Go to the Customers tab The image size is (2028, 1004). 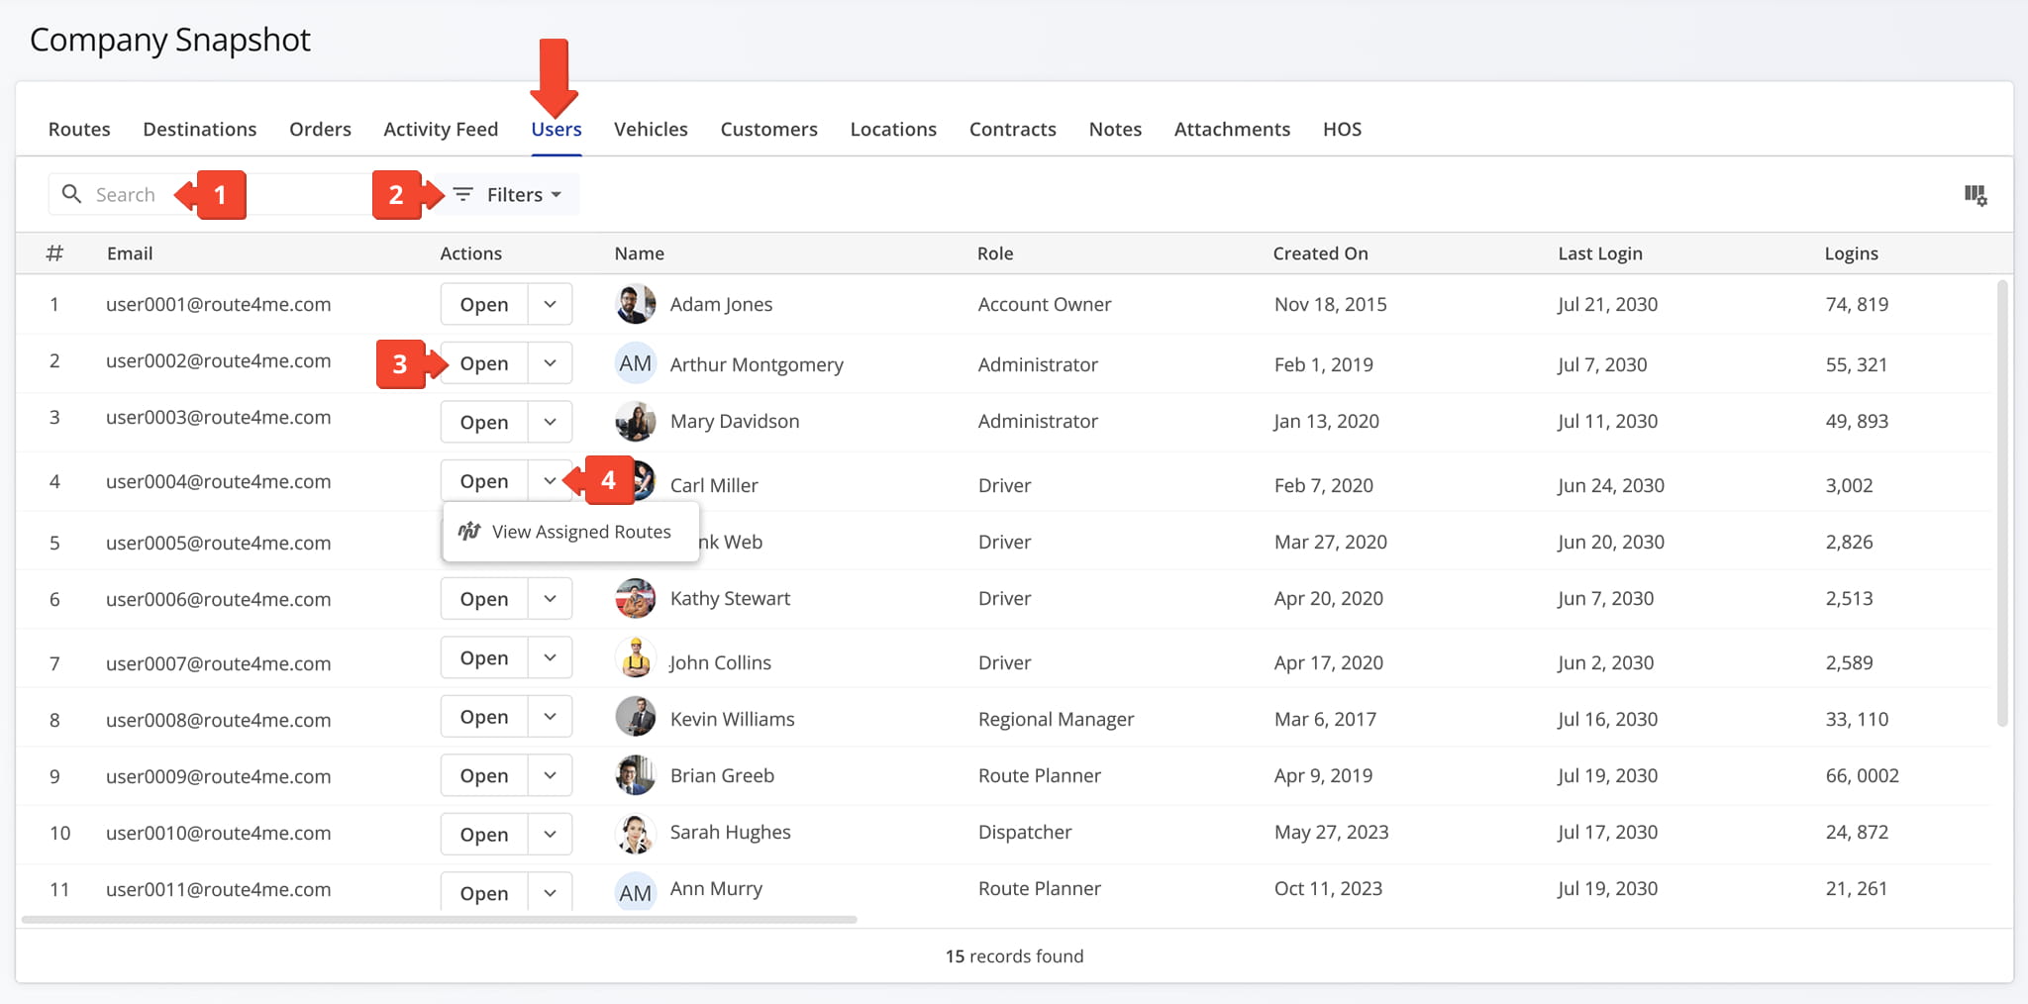click(x=769, y=129)
